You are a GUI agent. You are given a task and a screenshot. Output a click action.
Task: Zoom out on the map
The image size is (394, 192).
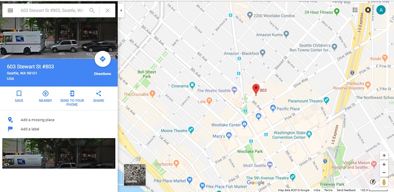tap(384, 173)
